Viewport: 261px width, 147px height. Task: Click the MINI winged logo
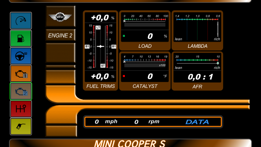point(60,16)
